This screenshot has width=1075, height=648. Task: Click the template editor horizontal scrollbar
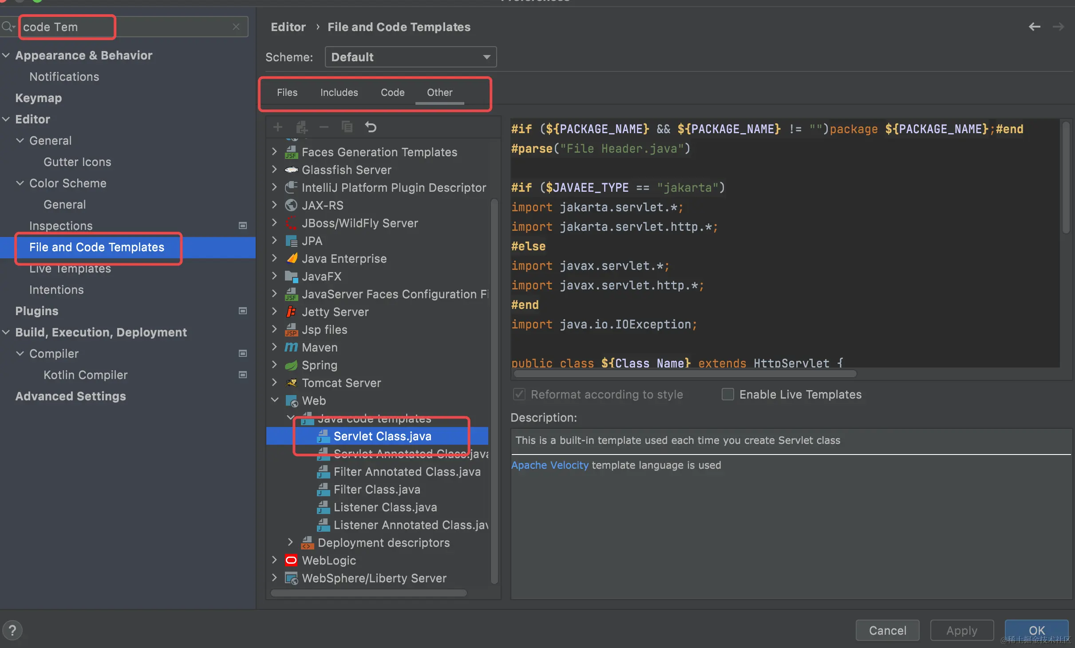click(684, 374)
